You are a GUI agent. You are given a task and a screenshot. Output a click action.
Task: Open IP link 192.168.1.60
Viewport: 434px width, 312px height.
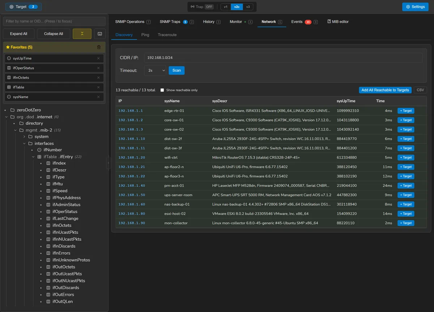pyautogui.click(x=132, y=205)
